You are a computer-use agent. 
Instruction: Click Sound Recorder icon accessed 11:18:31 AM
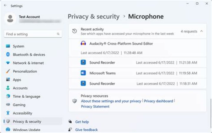[x=83, y=83]
